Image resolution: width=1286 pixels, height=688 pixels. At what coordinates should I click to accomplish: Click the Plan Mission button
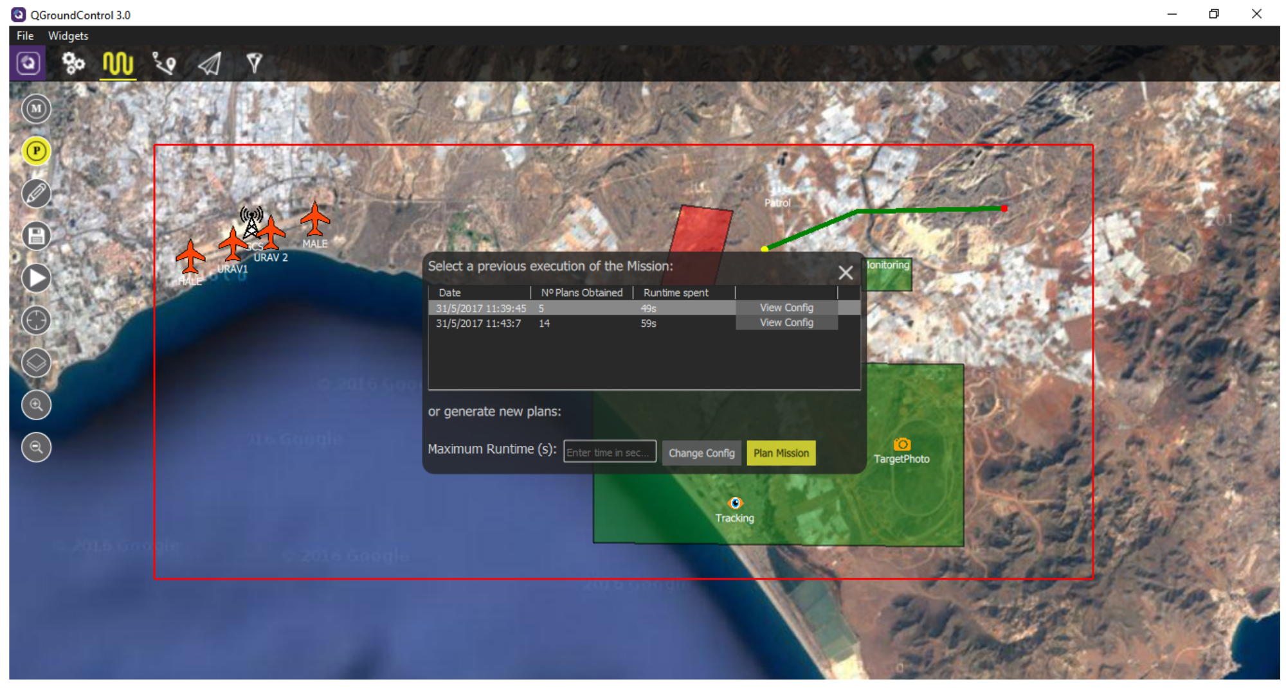[x=781, y=453]
